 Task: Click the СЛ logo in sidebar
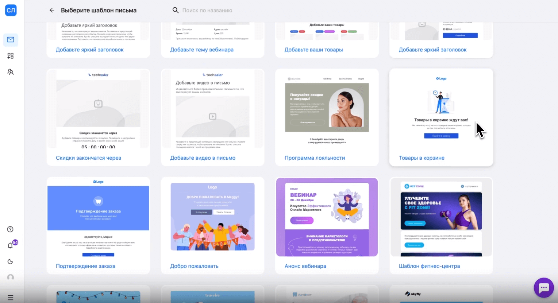(x=11, y=10)
